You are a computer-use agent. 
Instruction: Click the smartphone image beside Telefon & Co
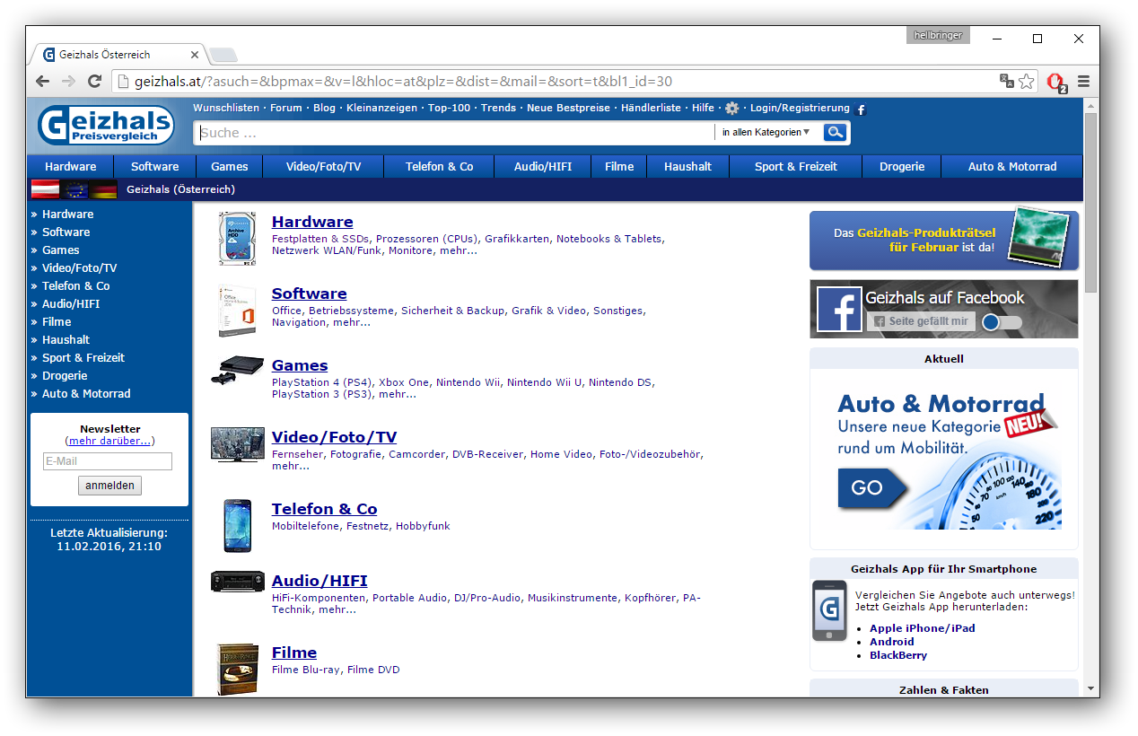238,525
